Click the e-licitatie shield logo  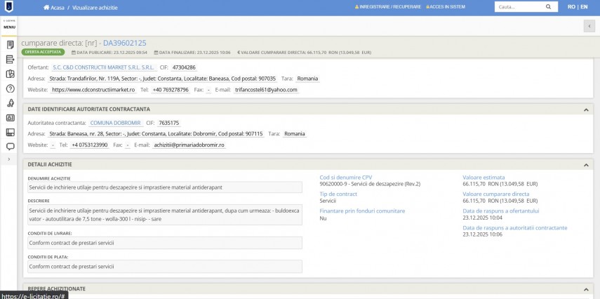(10, 7)
